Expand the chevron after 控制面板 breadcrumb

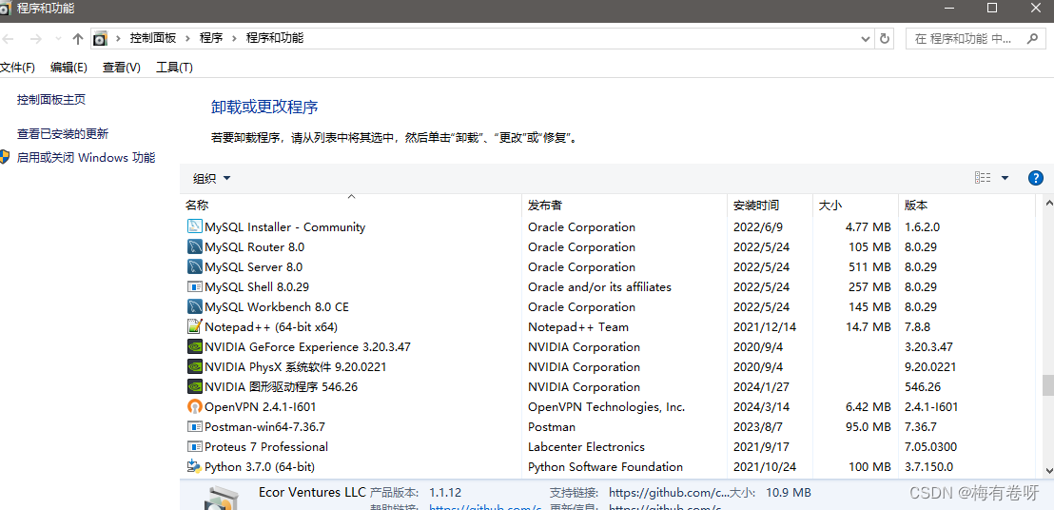(x=188, y=38)
